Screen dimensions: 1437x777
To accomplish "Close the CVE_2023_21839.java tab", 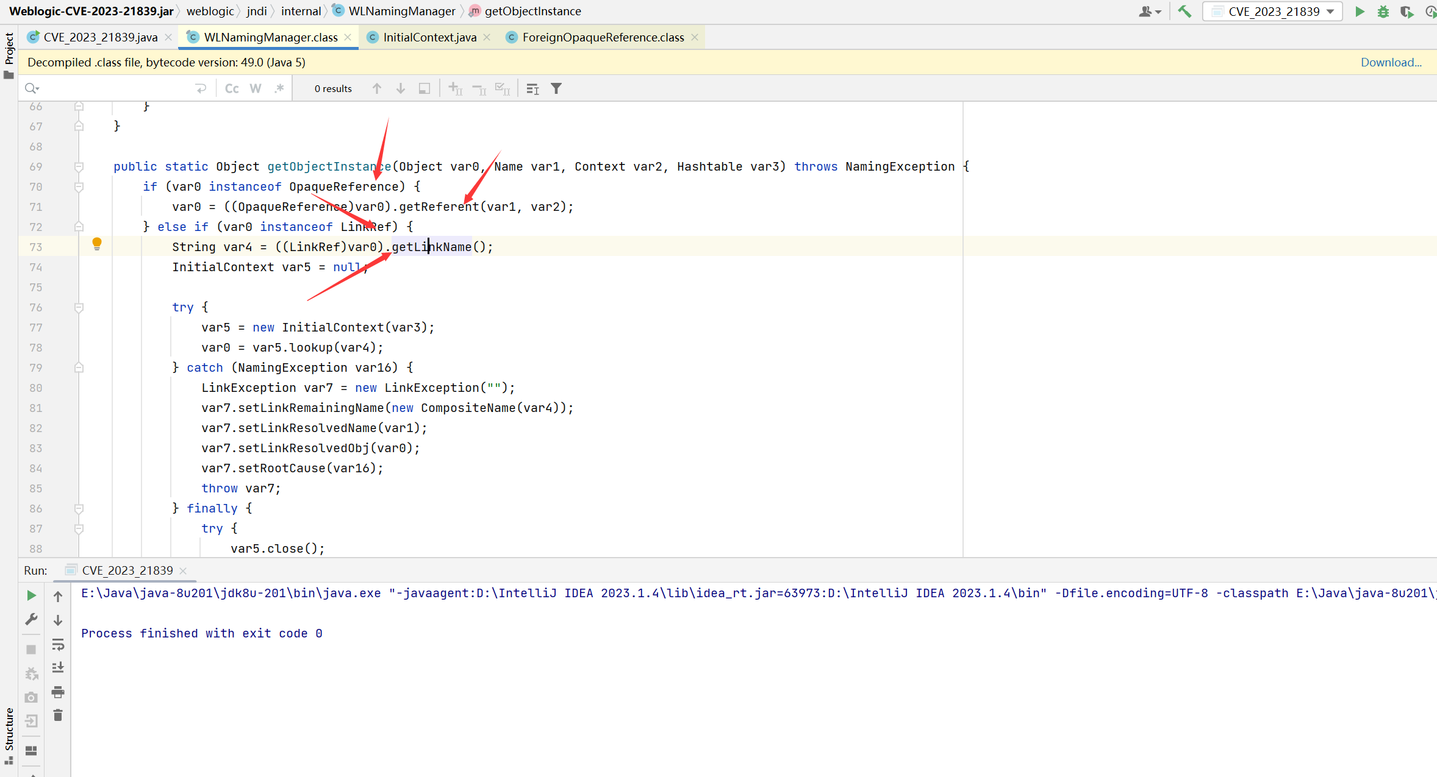I will coord(168,37).
